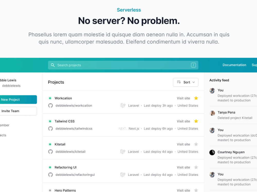Visit site for Tailwind CSS

coord(183,121)
